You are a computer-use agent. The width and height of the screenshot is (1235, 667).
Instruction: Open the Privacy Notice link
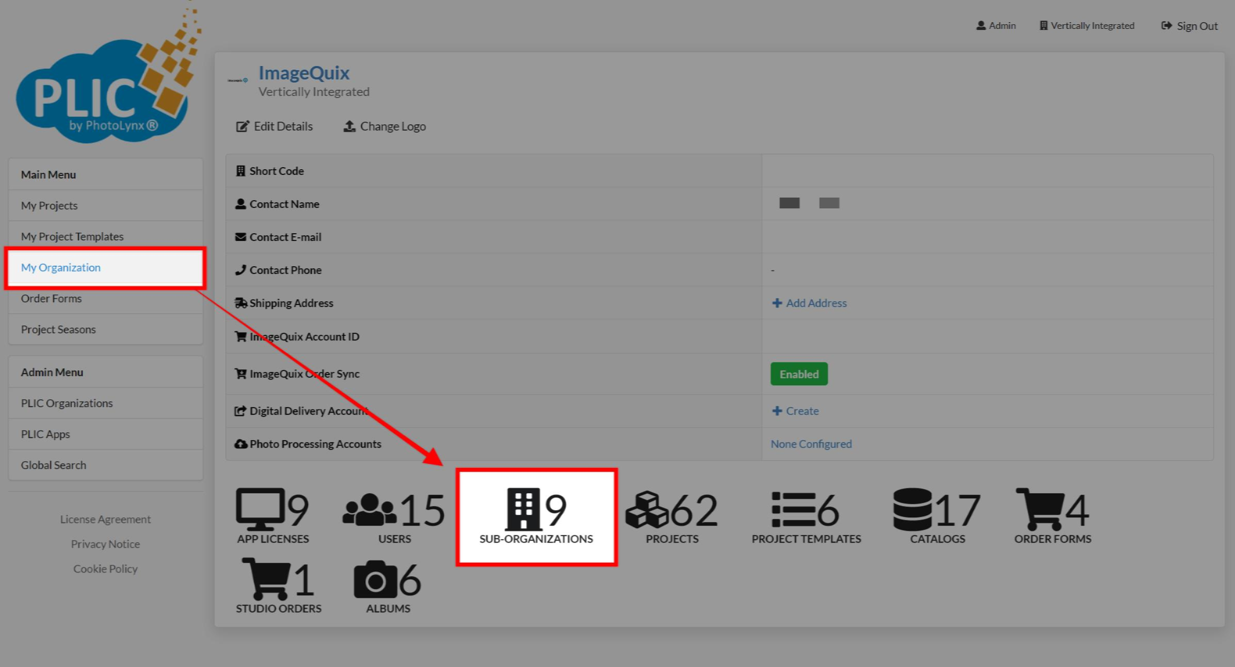pyautogui.click(x=105, y=544)
